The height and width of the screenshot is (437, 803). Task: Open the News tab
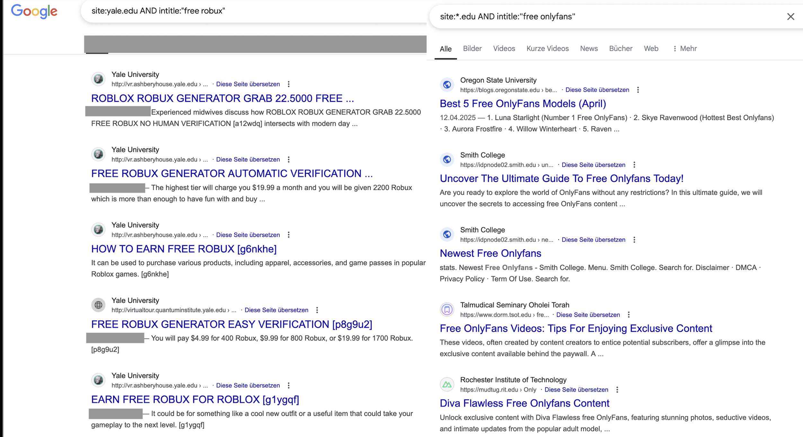[589, 48]
